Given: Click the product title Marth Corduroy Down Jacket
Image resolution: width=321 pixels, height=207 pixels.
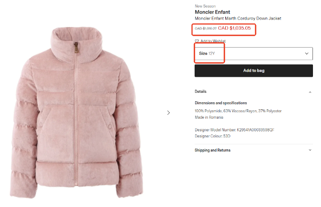Looking at the screenshot, I should pyautogui.click(x=238, y=19).
